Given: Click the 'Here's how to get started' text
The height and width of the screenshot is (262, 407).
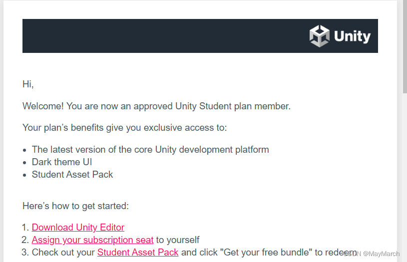Looking at the screenshot, I should 75,206.
